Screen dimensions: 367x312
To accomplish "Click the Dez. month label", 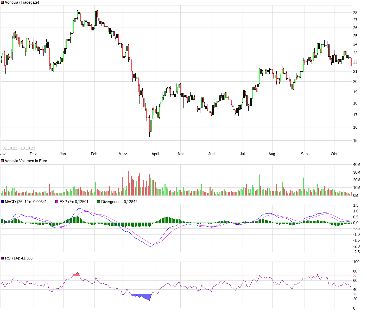I will coord(34,154).
